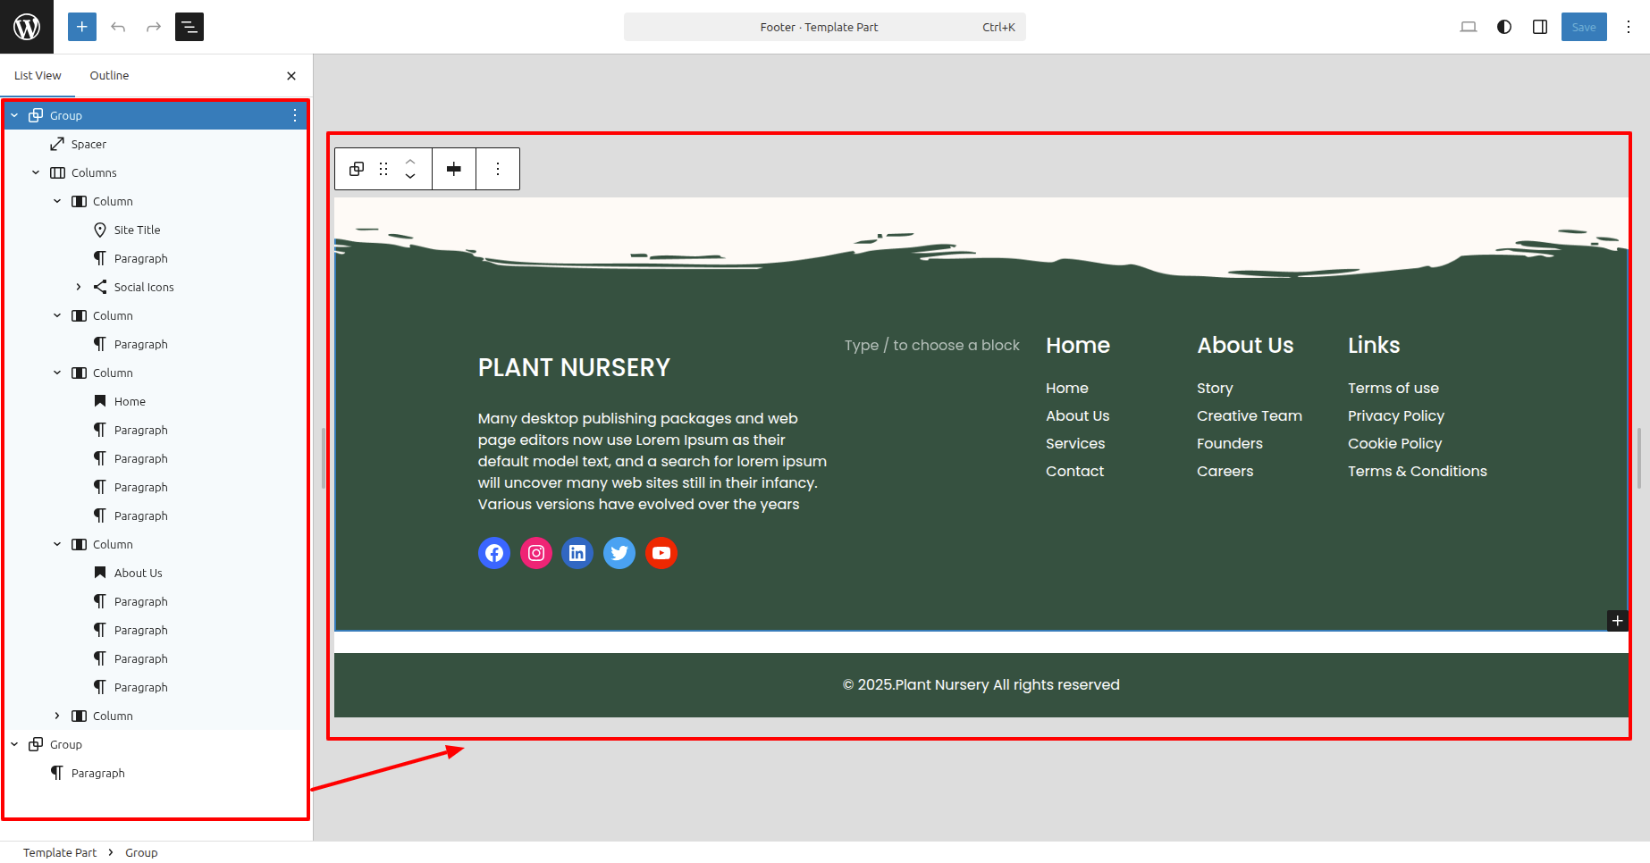Click the Redo arrow in top toolbar
This screenshot has width=1650, height=863.
[154, 27]
